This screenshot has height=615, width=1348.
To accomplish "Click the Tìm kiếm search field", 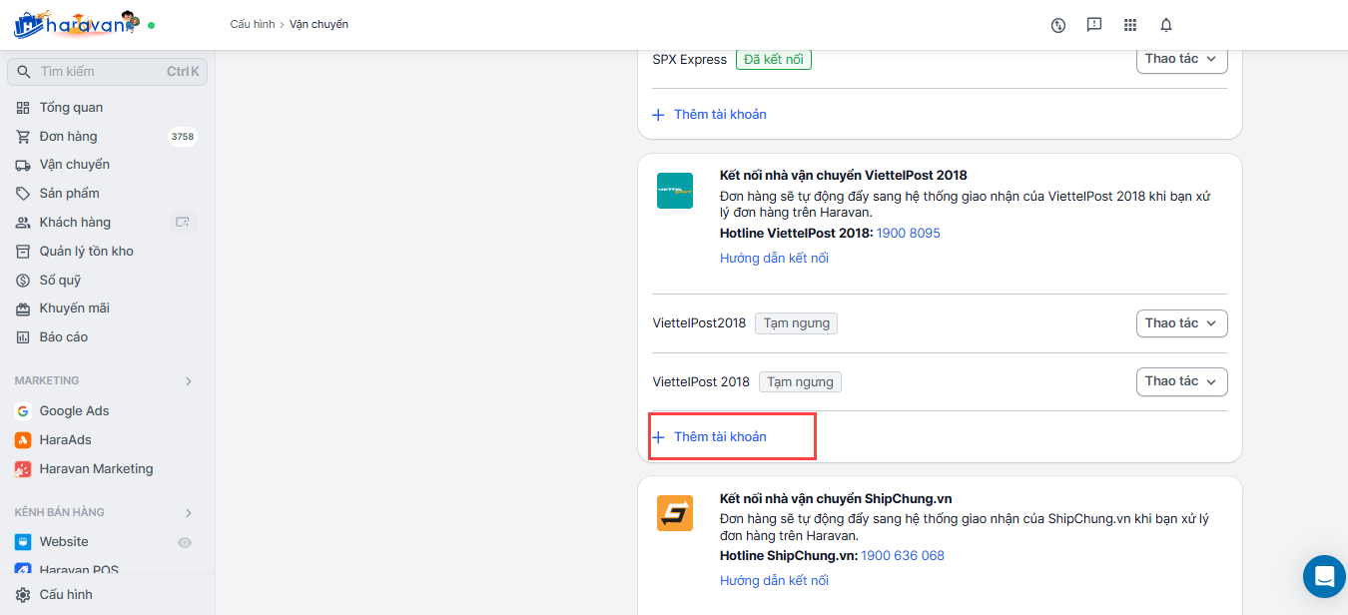I will 107,72.
